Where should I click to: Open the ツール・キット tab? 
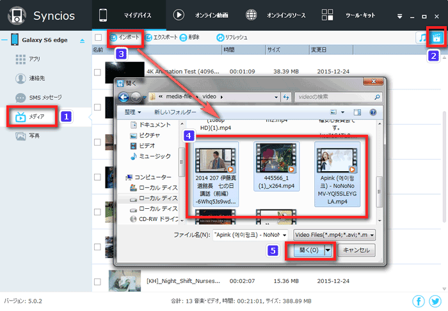[x=348, y=15]
